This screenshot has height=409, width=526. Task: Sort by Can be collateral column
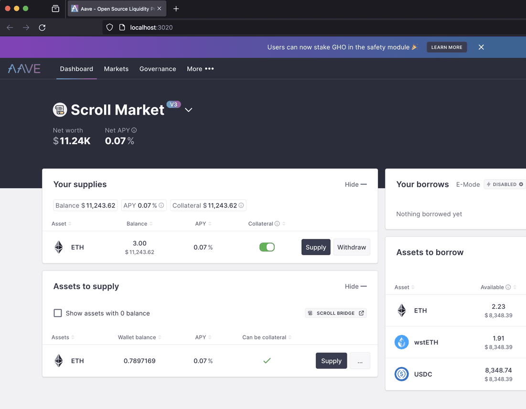point(267,337)
